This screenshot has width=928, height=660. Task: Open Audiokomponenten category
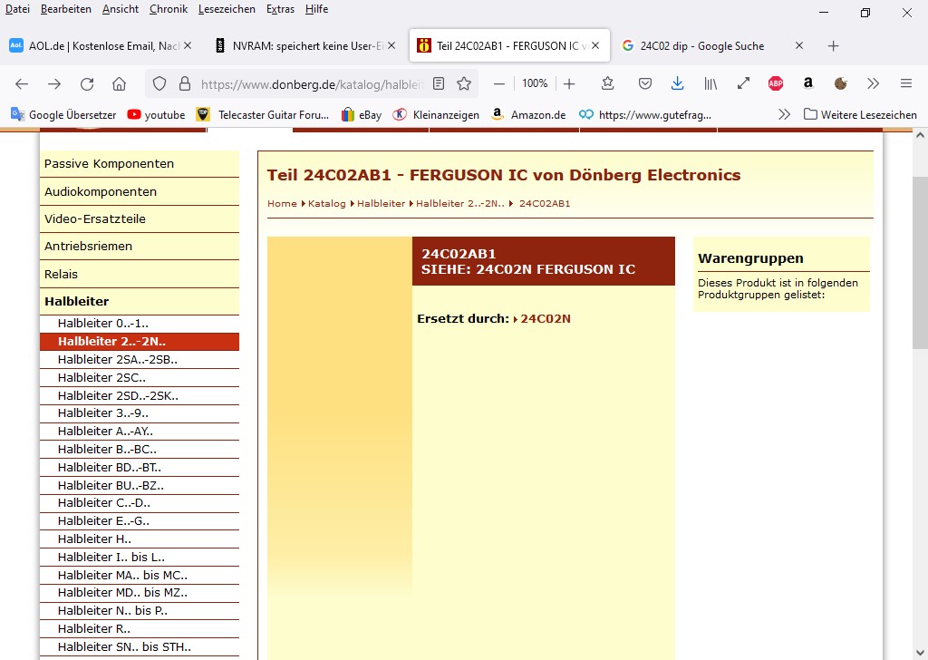[x=139, y=192]
